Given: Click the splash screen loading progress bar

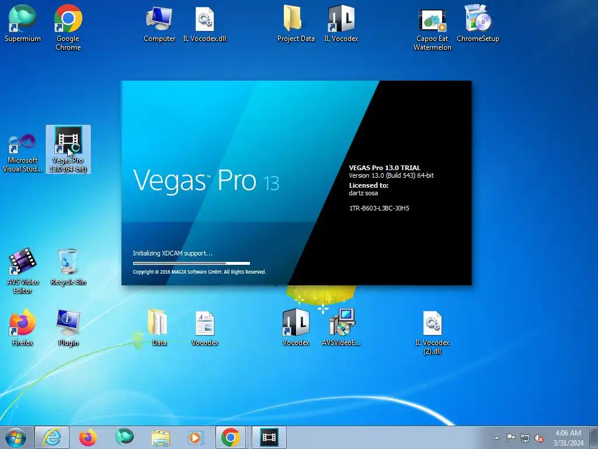Looking at the screenshot, I should [x=192, y=263].
